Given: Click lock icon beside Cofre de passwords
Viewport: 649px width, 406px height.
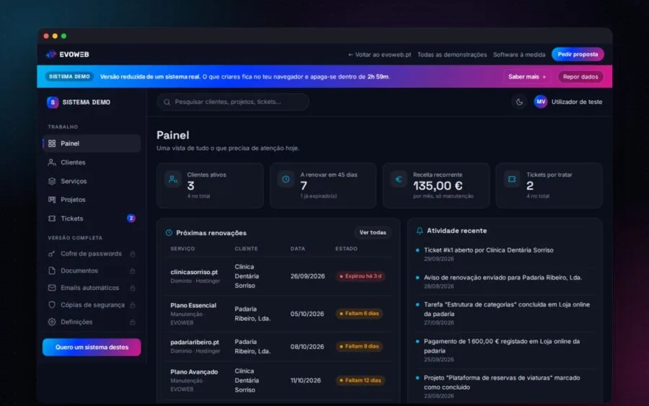Looking at the screenshot, I should pyautogui.click(x=133, y=254).
